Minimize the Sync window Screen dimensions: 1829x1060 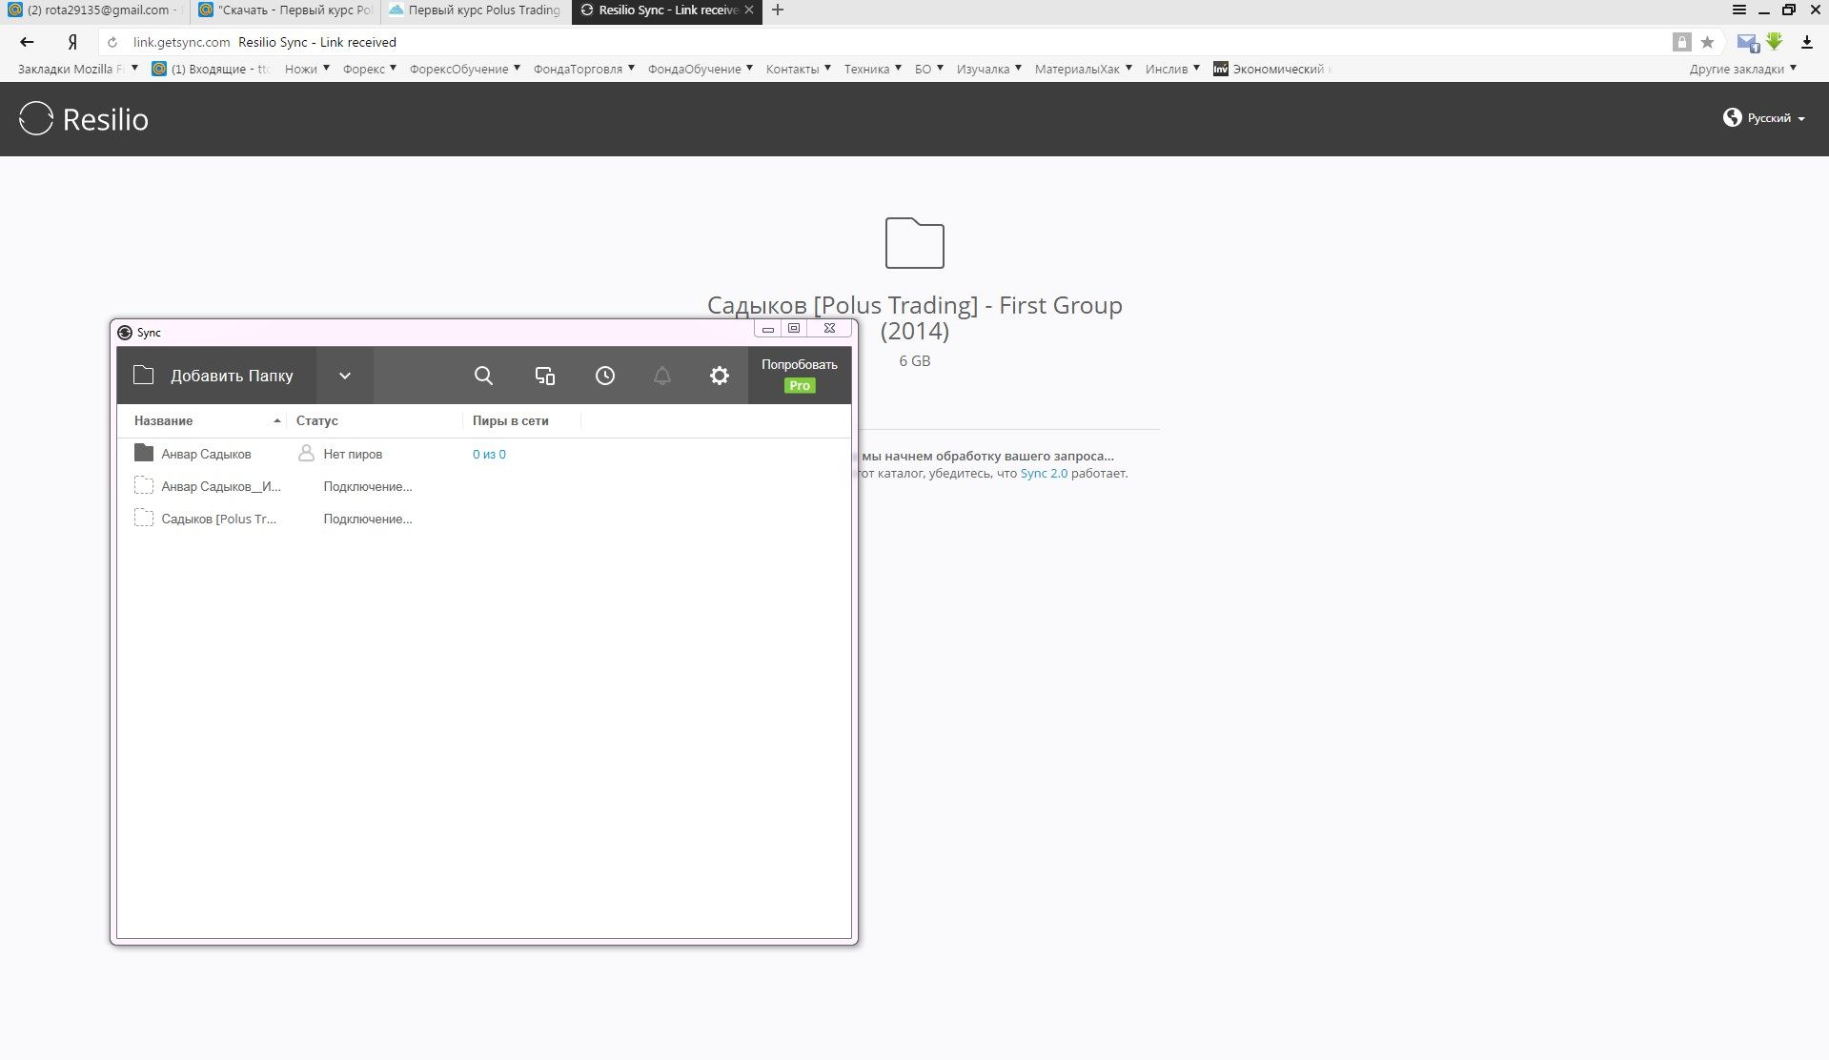coord(768,329)
